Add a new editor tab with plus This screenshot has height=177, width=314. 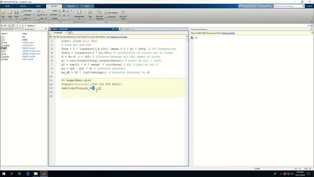pyautogui.click(x=70, y=33)
